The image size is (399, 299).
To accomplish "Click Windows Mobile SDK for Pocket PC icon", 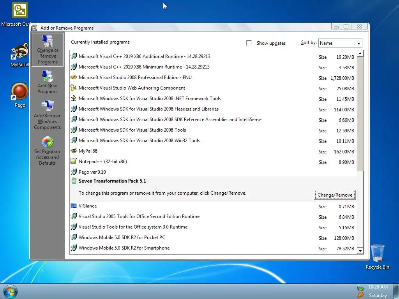I will (74, 237).
